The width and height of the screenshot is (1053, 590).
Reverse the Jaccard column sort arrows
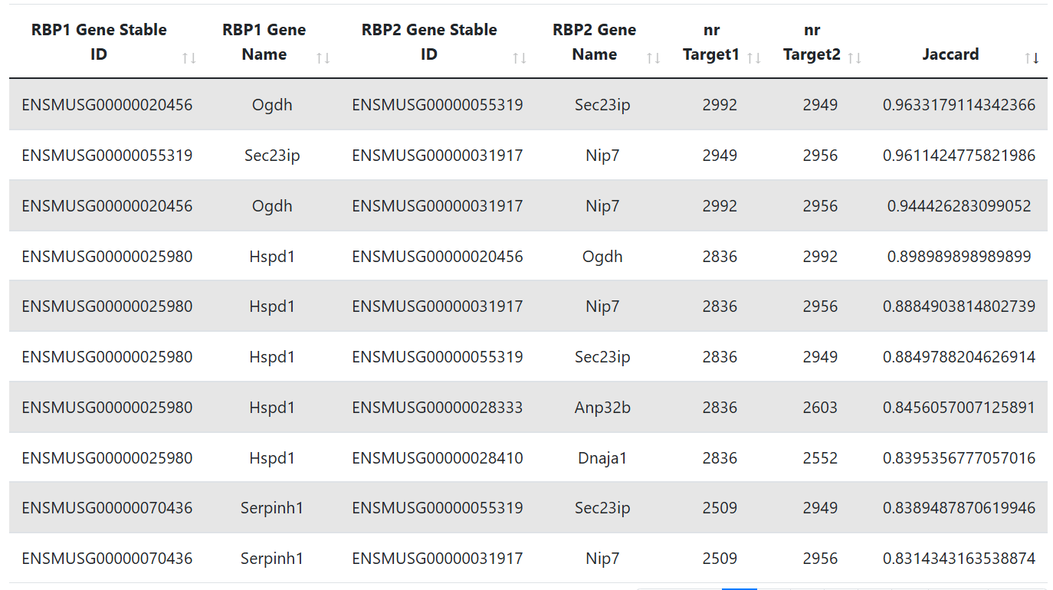click(x=1032, y=58)
